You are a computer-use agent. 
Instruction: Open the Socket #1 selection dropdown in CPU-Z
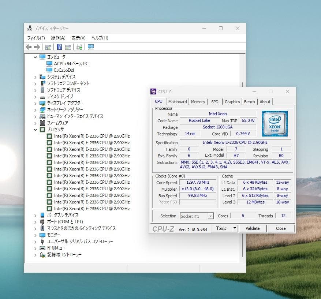210,216
